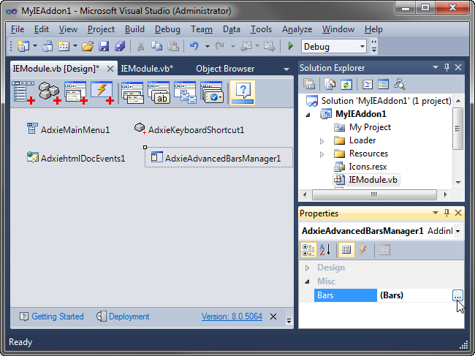Viewport: 475px width, 356px height.
Task: Toggle Alphabetical sort in Properties
Action: [x=325, y=250]
